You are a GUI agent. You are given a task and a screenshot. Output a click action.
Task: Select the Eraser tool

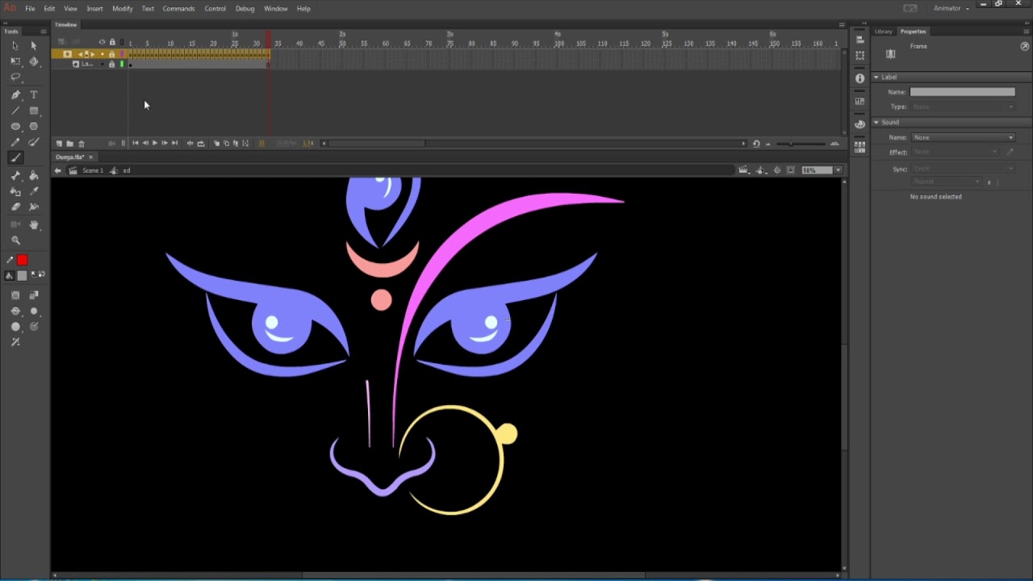click(15, 207)
